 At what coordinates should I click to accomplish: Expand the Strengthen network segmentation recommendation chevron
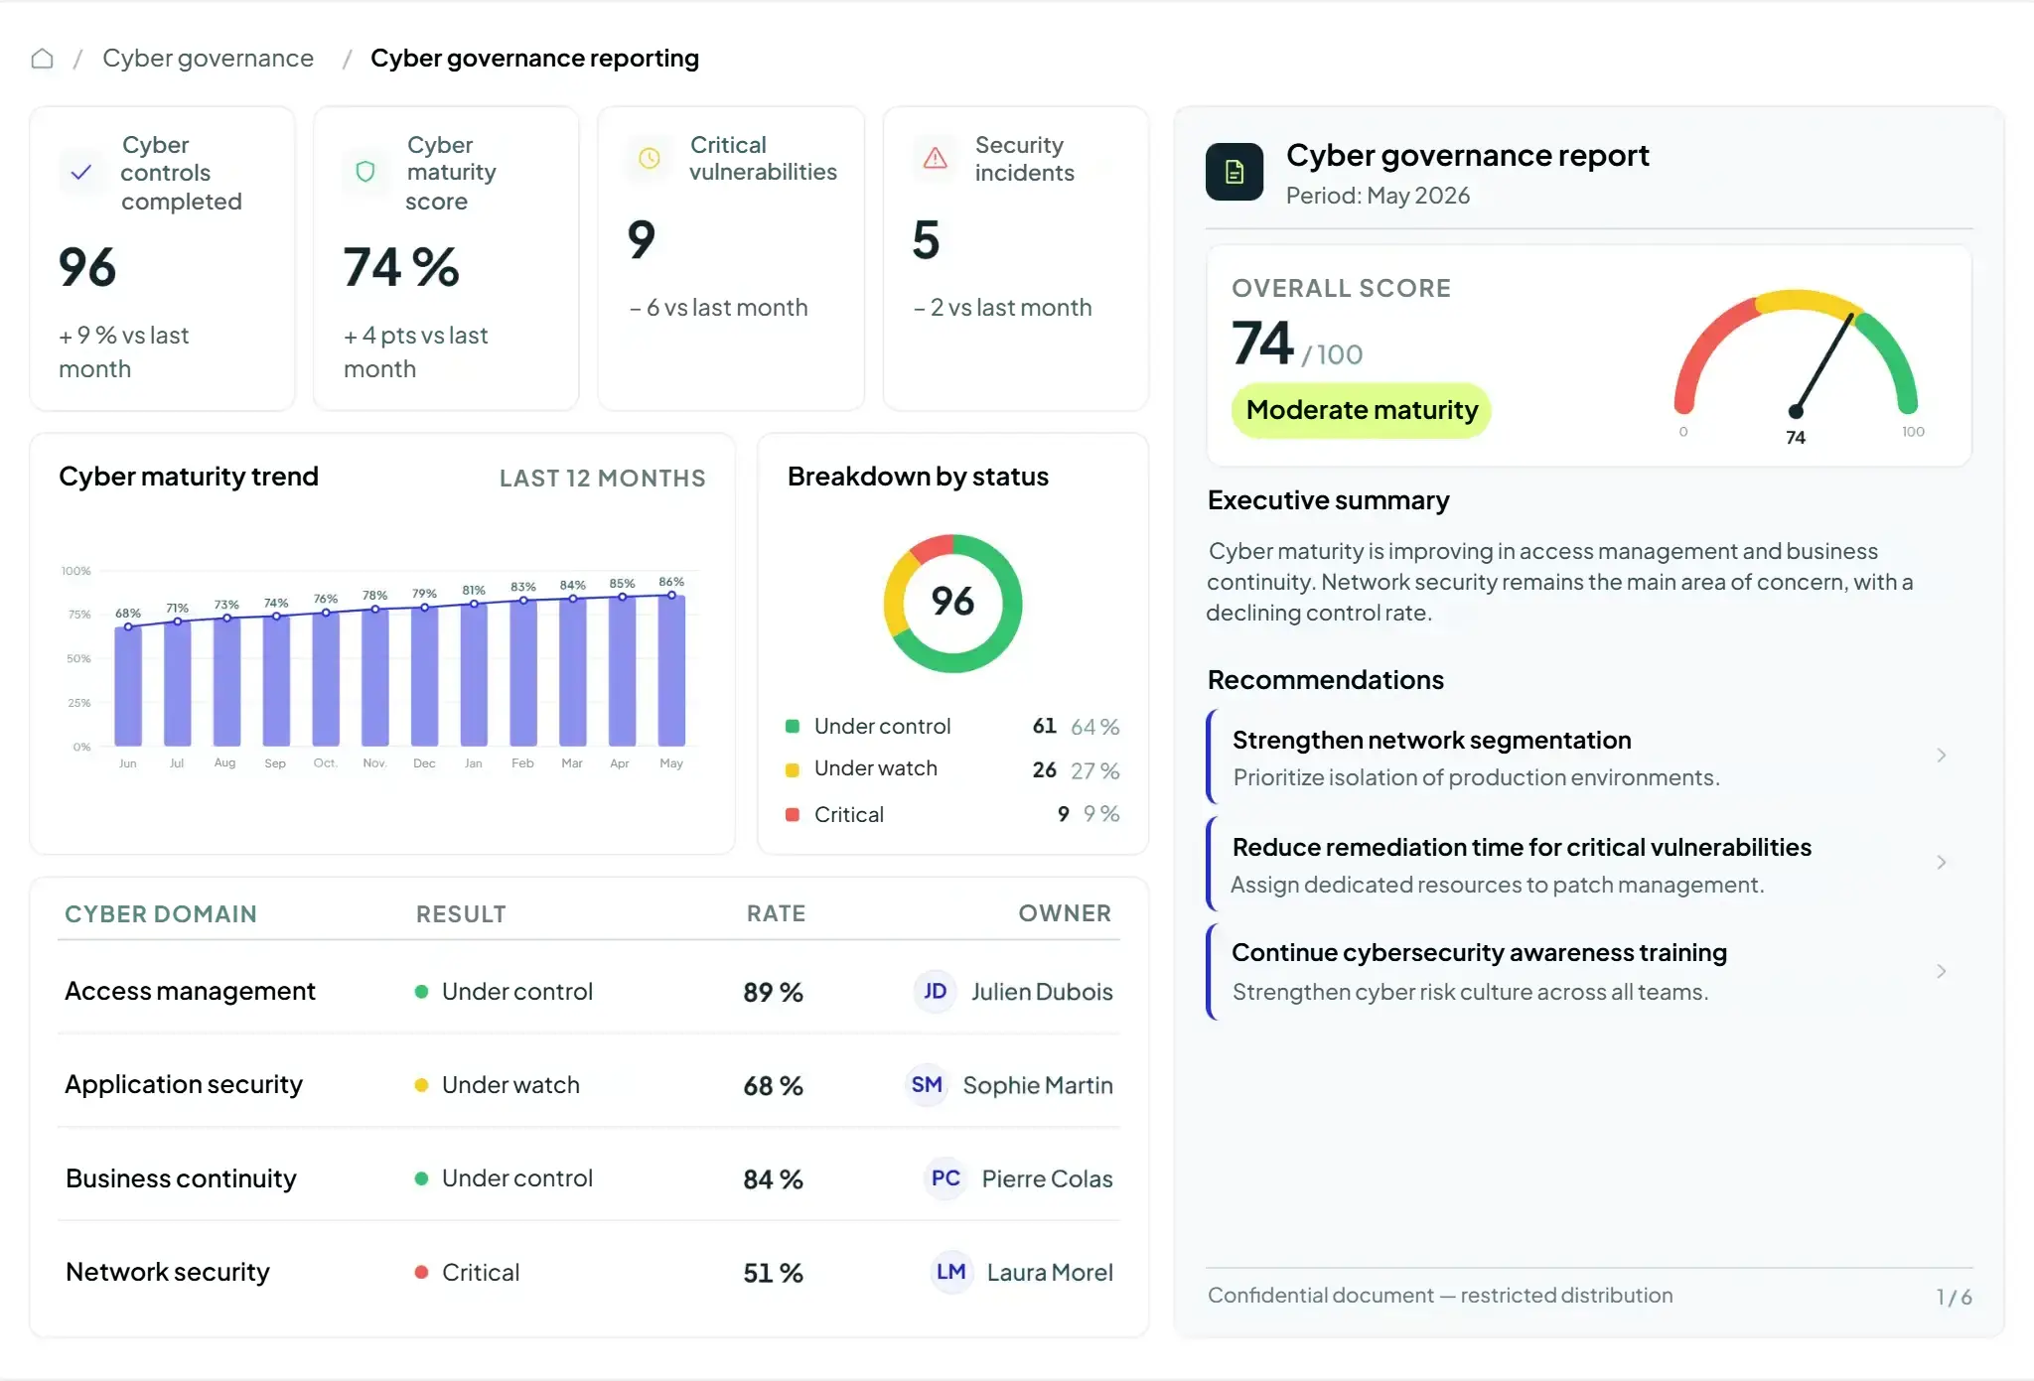click(1941, 756)
